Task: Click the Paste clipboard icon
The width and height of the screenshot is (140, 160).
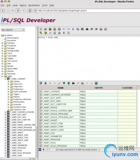Action: coord(82,29)
